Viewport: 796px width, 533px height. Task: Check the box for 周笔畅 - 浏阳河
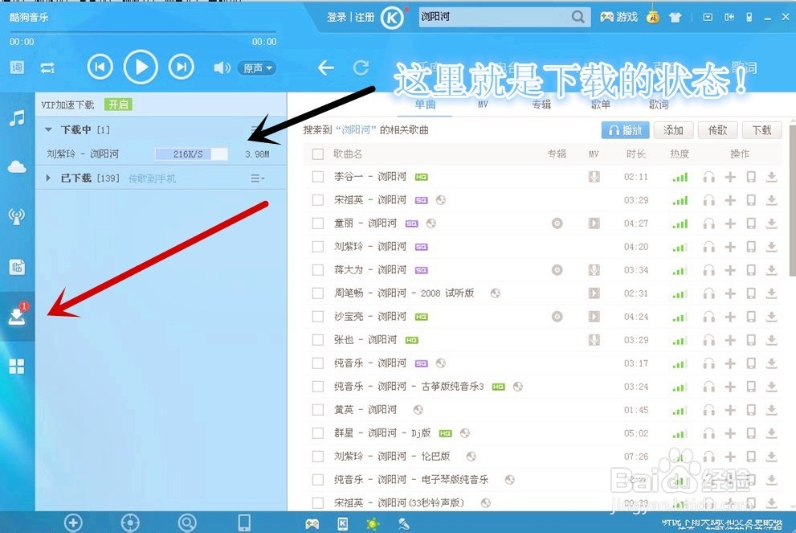click(318, 293)
